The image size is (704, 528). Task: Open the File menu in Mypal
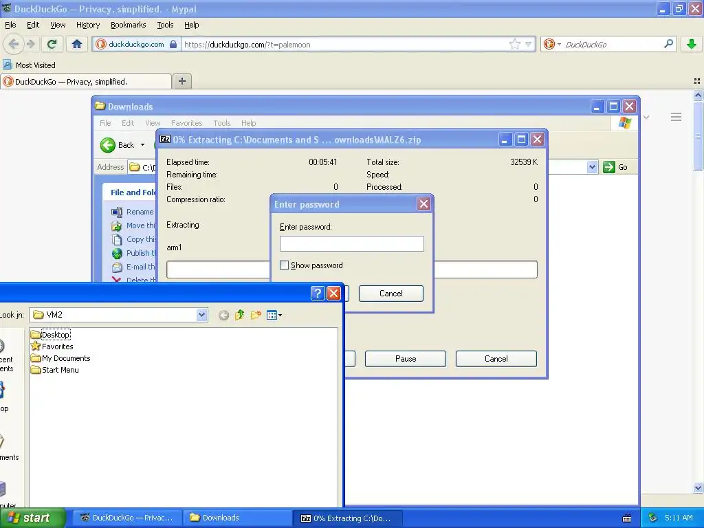10,25
